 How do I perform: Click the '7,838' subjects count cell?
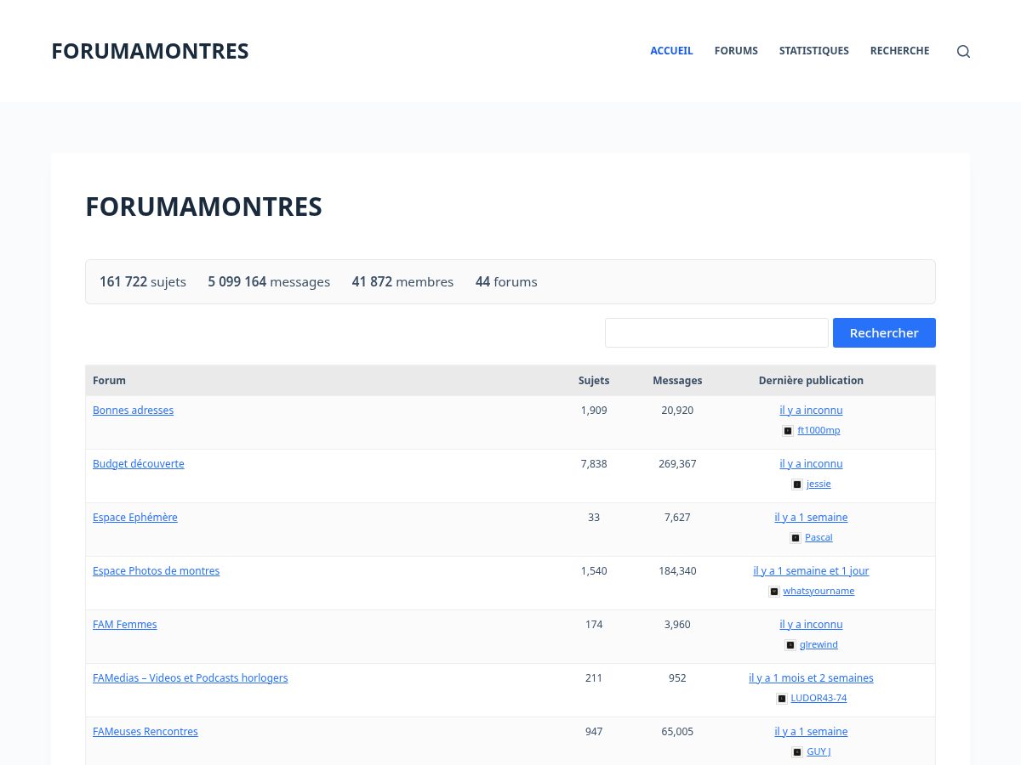point(594,463)
